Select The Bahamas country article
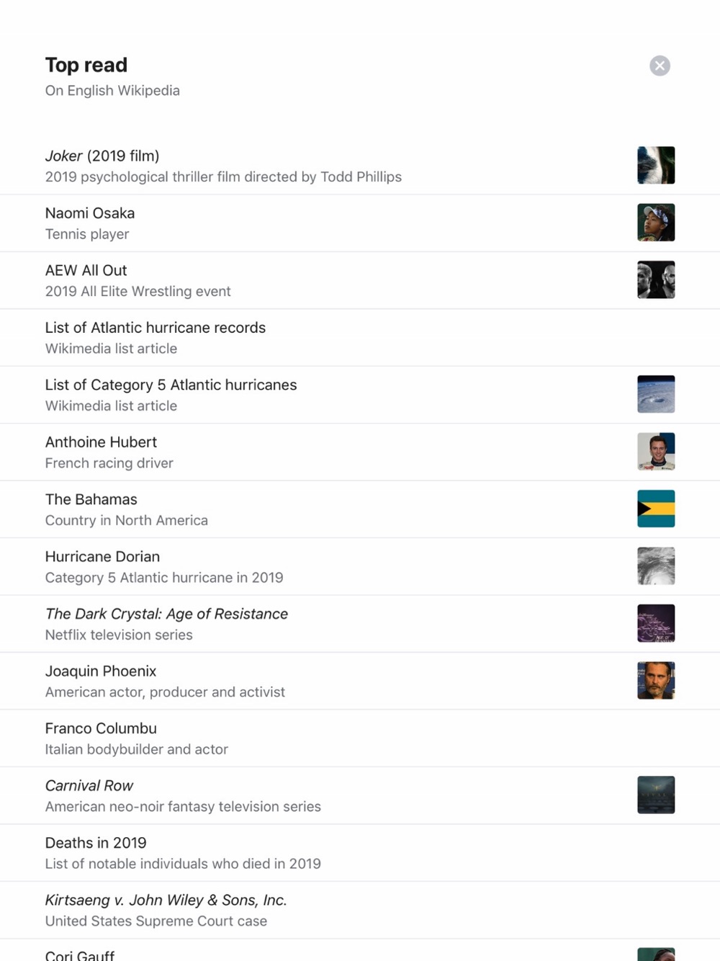The width and height of the screenshot is (720, 961). [360, 509]
